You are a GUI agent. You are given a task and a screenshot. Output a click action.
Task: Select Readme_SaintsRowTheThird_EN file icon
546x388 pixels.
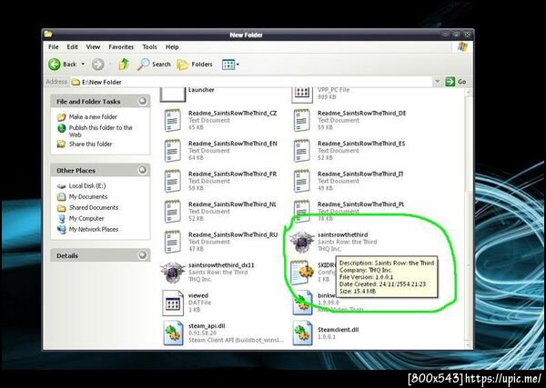point(173,150)
